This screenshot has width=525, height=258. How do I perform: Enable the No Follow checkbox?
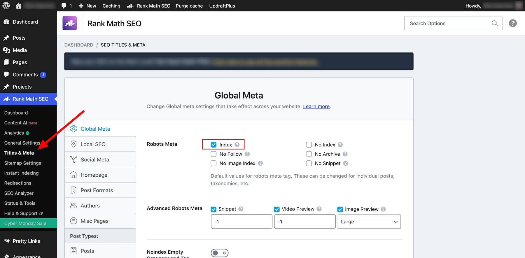tap(214, 154)
